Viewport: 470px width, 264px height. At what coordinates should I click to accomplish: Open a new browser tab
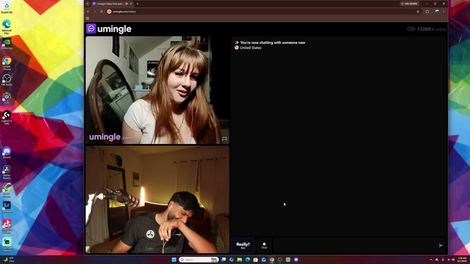[137, 4]
